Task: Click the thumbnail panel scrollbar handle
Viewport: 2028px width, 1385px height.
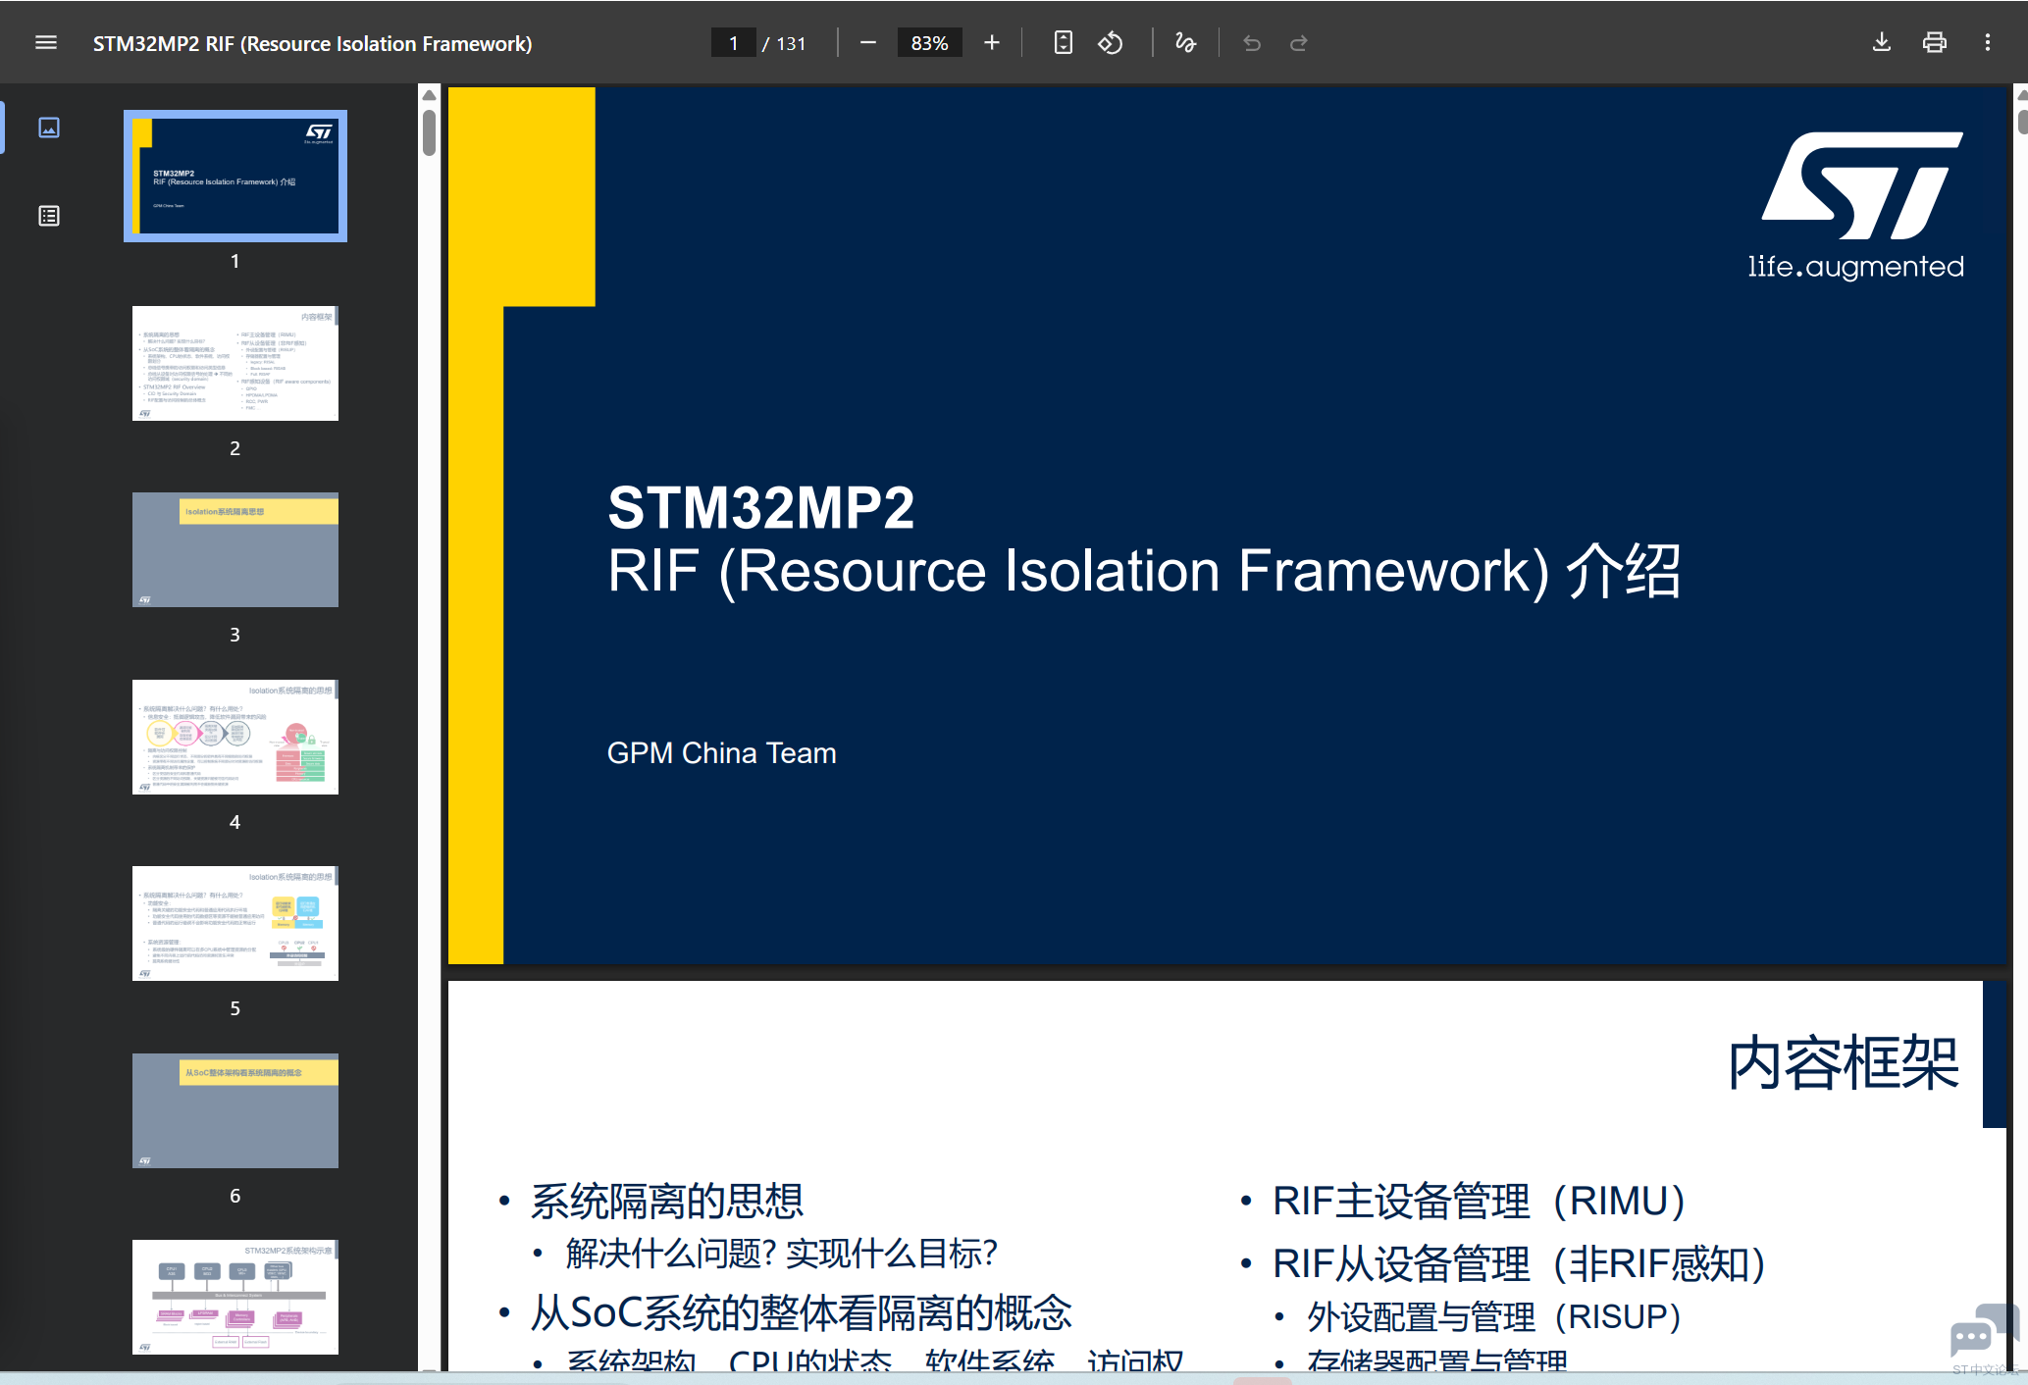Action: point(429,133)
